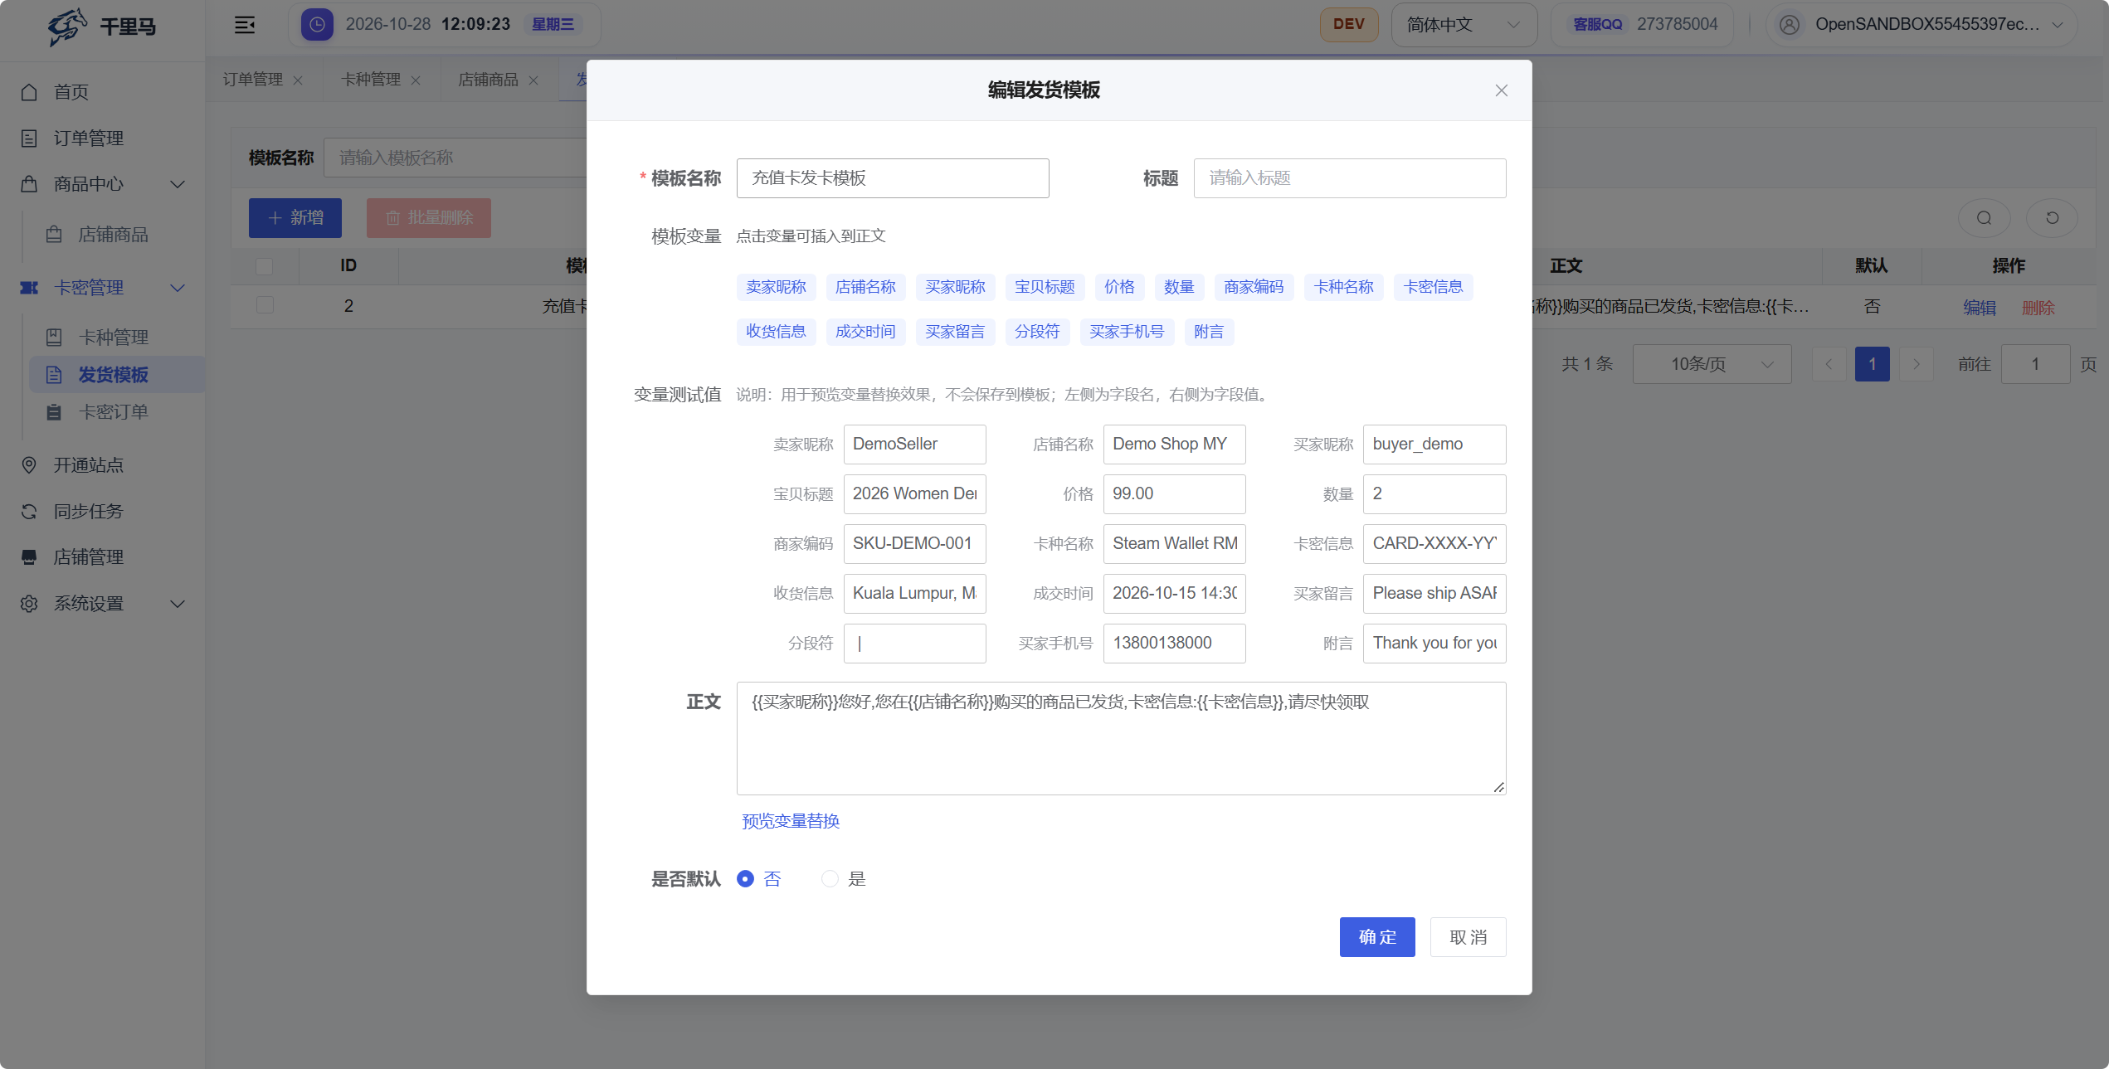Screen dimensions: 2109x1069
Task: Click the 卖家昵称 test value field
Action: (914, 445)
